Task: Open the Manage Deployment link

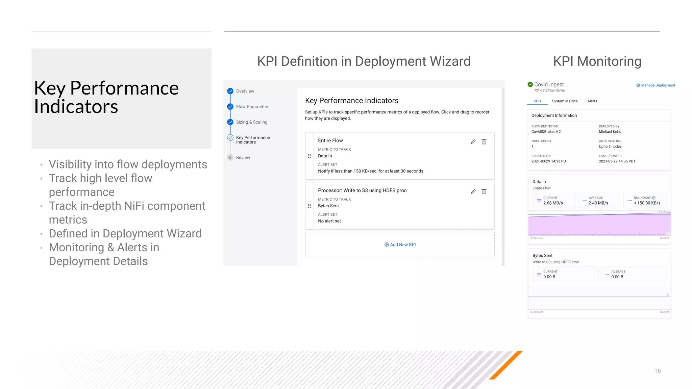Action: click(x=656, y=85)
